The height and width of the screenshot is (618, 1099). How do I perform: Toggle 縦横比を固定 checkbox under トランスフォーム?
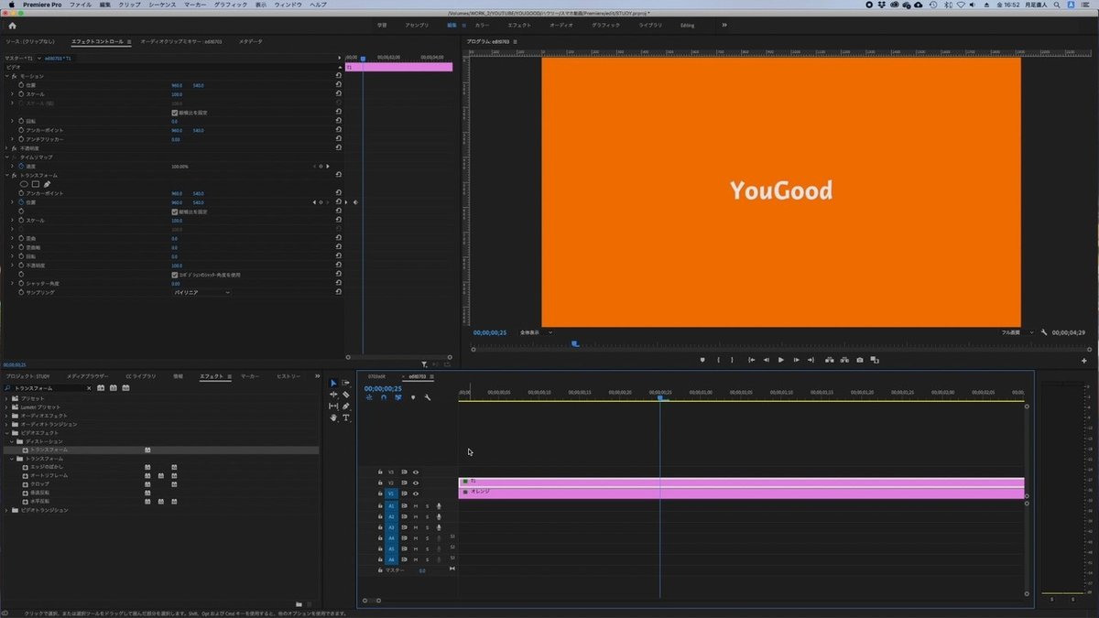click(x=175, y=211)
